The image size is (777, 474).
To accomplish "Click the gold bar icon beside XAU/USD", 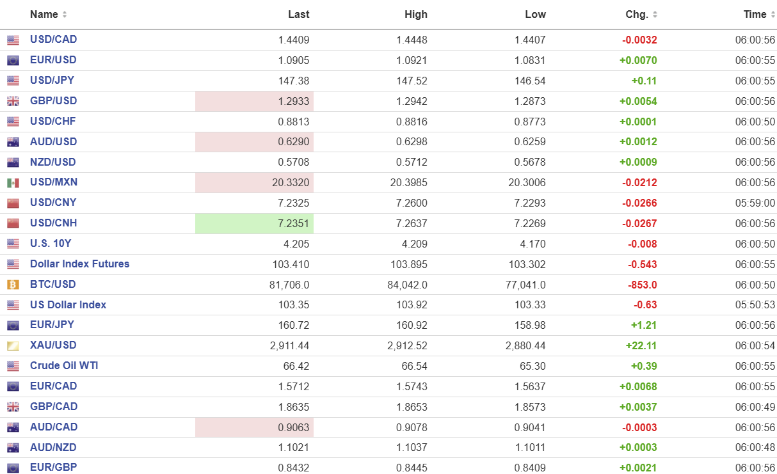I will 13,346.
